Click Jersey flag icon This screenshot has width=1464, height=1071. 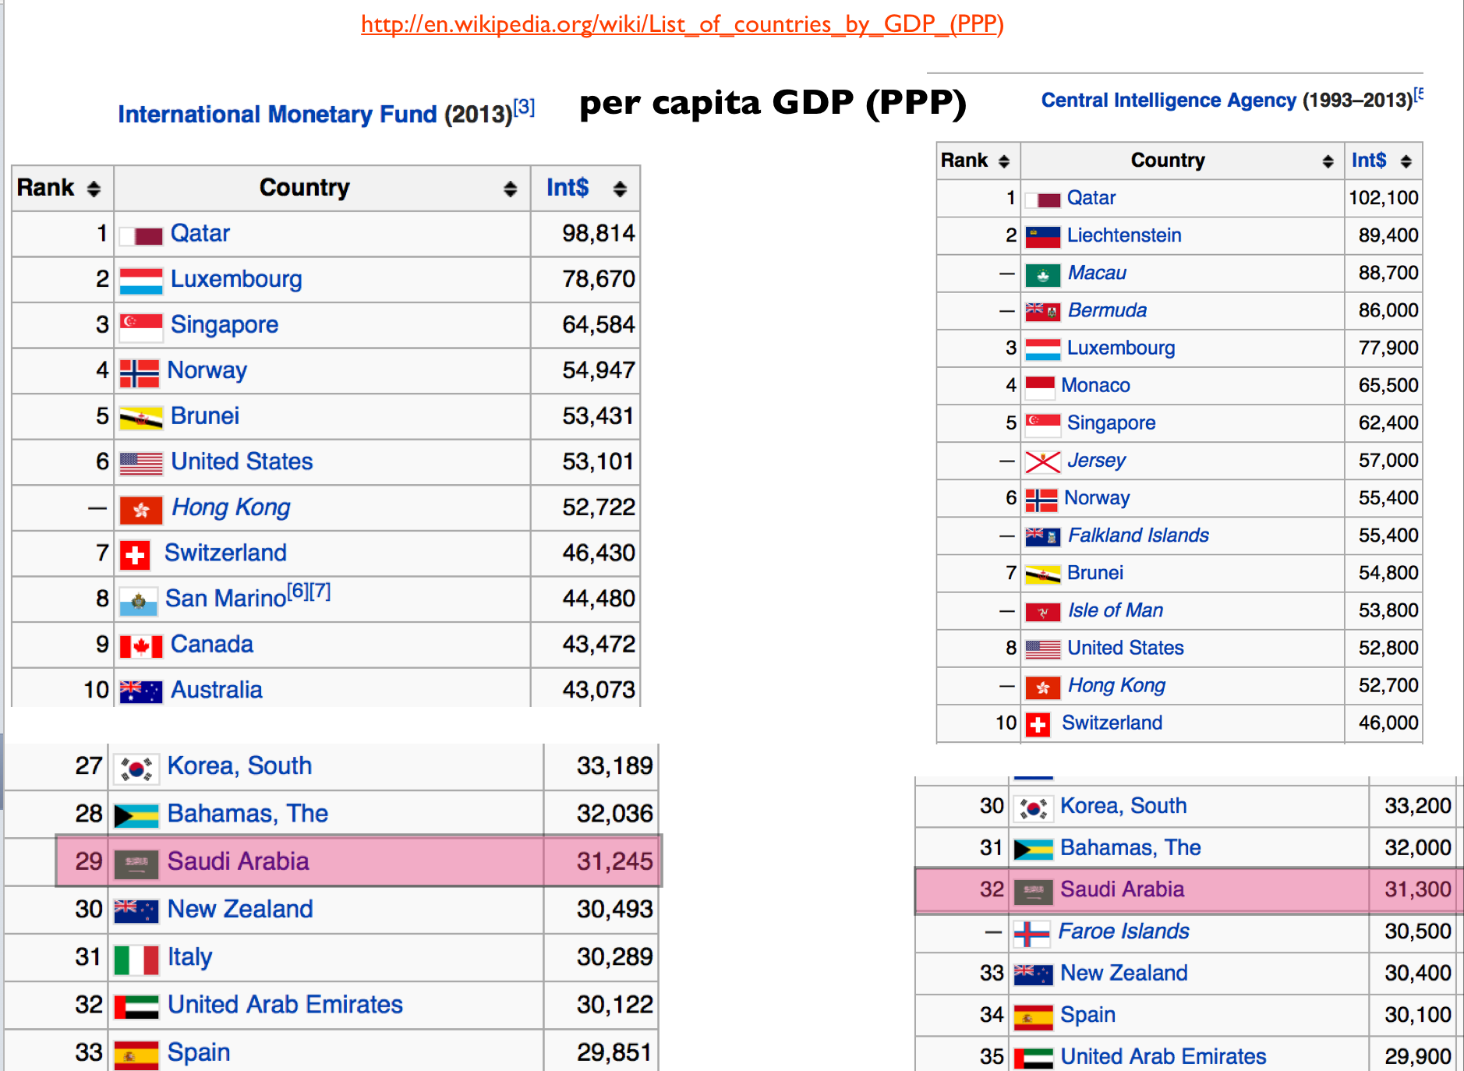[1043, 462]
